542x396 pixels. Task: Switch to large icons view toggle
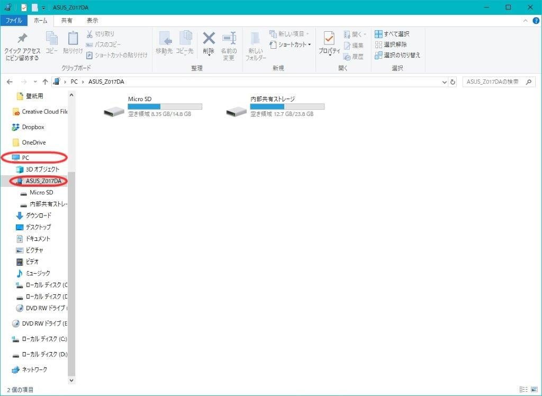(x=532, y=389)
